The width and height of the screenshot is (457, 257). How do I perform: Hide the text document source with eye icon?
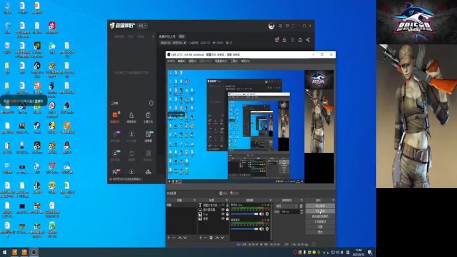[223, 205]
